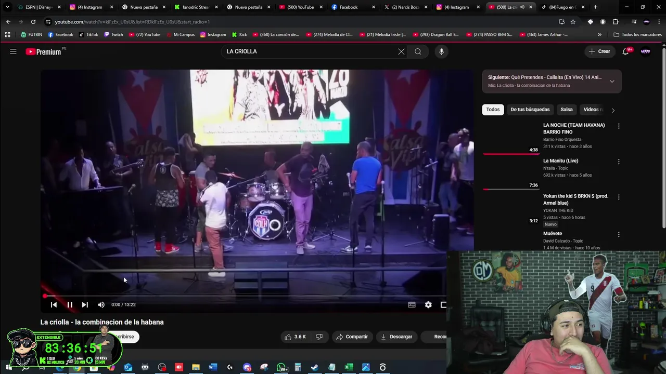Open the Mi Campus bookmark
Screen dimensions: 666x374
pos(180,35)
